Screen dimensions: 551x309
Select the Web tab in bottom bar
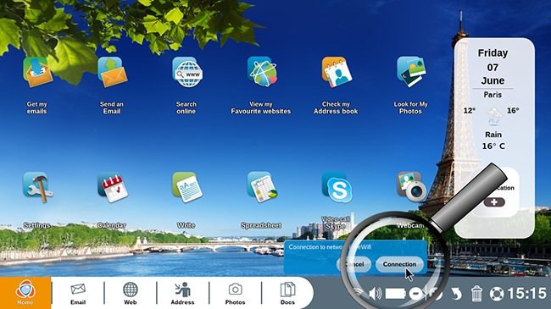[130, 293]
